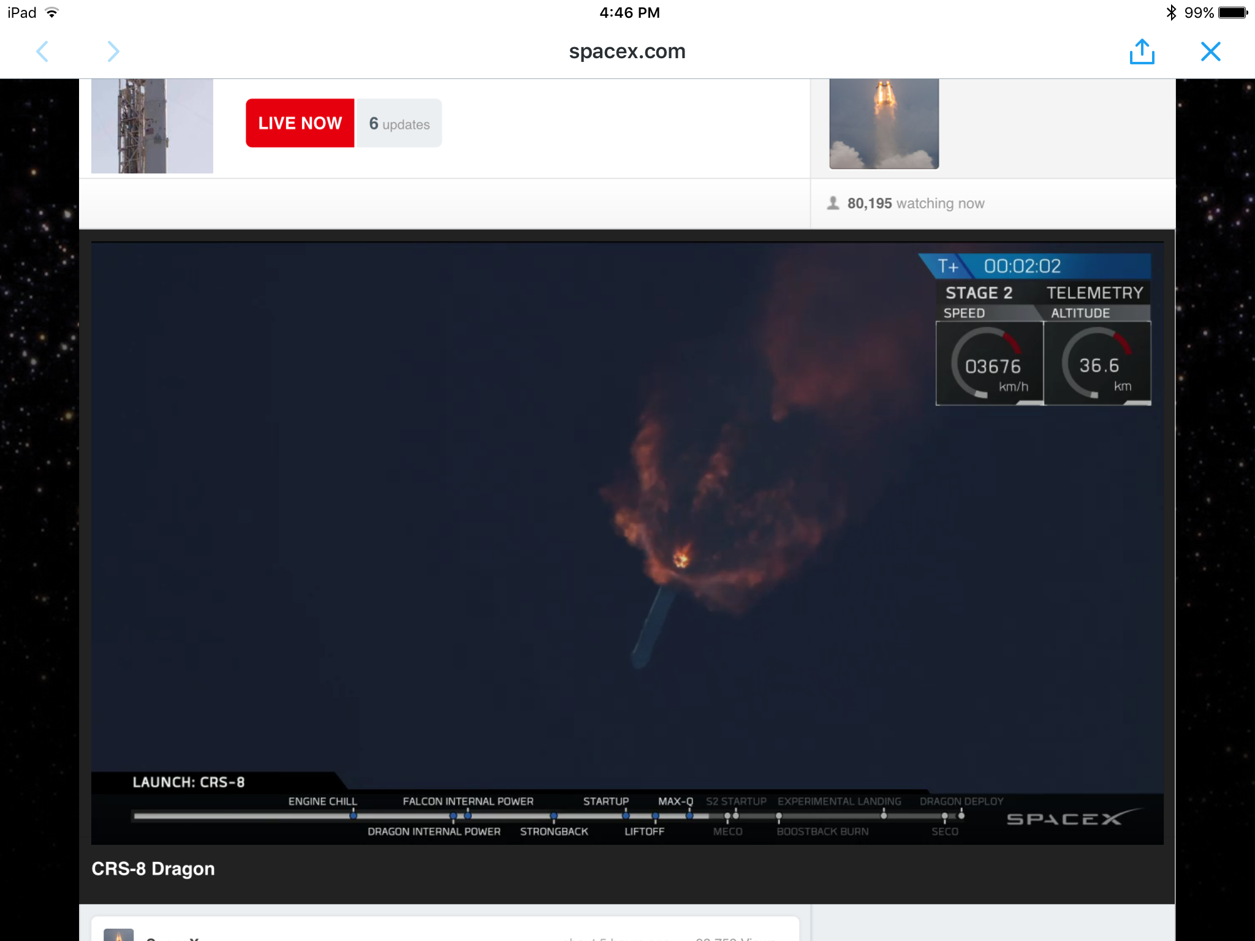Tap the TELEMETRY heading in the overlay
The height and width of the screenshot is (941, 1255).
coord(1094,293)
